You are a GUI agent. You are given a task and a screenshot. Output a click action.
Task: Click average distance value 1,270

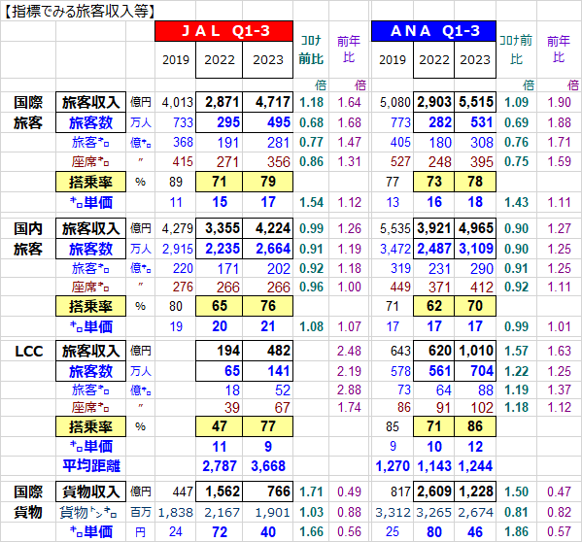(x=393, y=466)
